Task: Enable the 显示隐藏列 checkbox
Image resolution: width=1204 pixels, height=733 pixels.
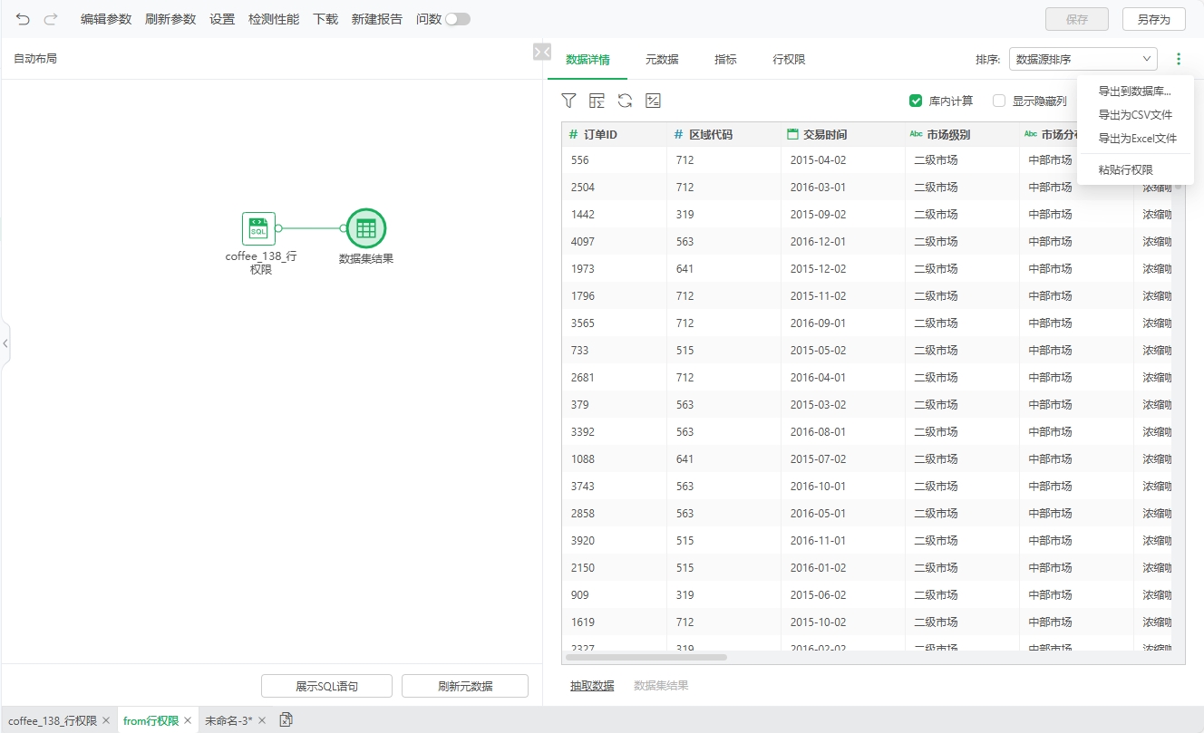Action: click(999, 101)
